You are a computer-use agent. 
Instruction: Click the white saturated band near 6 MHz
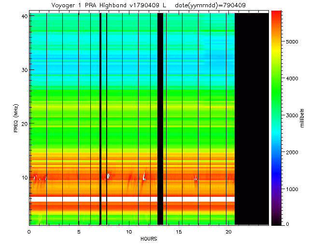pyautogui.click(x=132, y=199)
